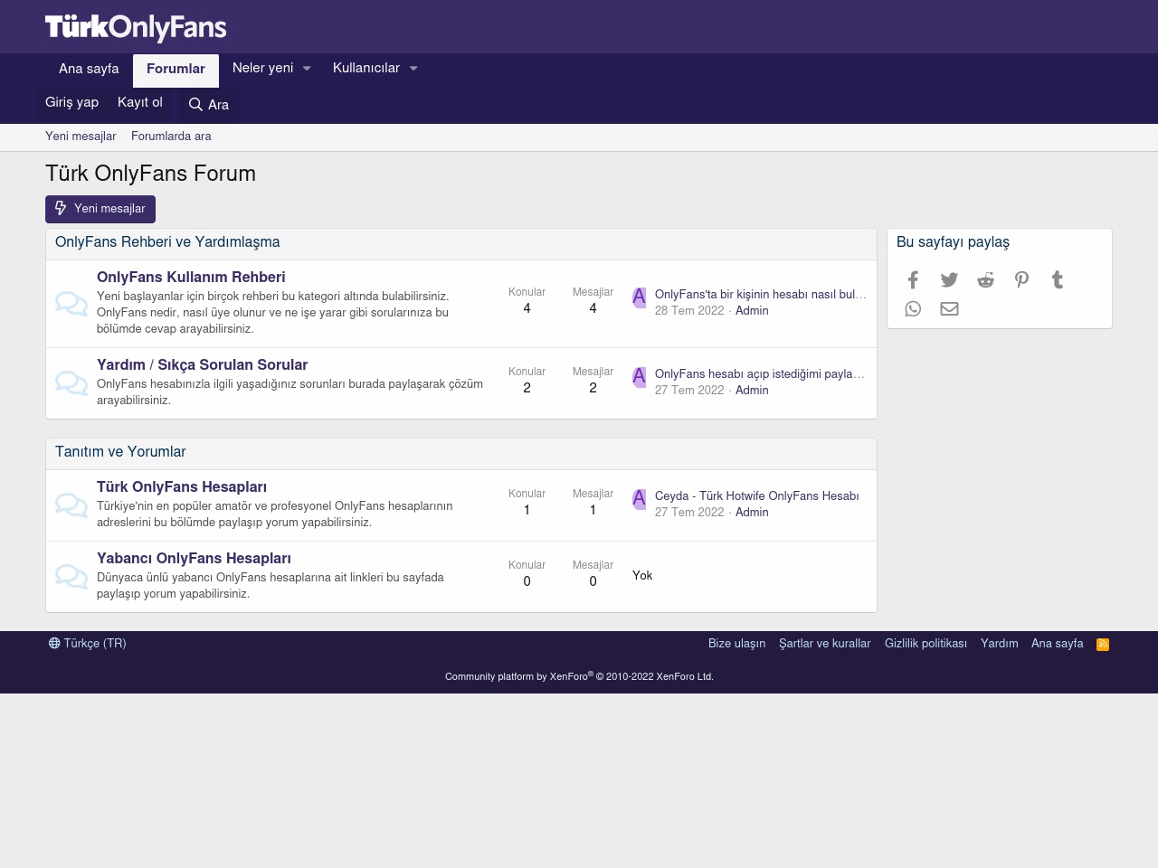Share page on Tumblr icon
1158x868 pixels.
tap(1058, 280)
